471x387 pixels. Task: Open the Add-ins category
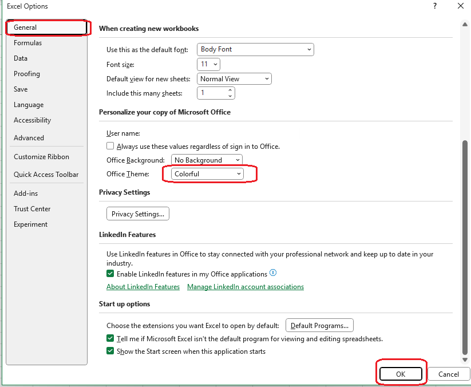(46, 193)
